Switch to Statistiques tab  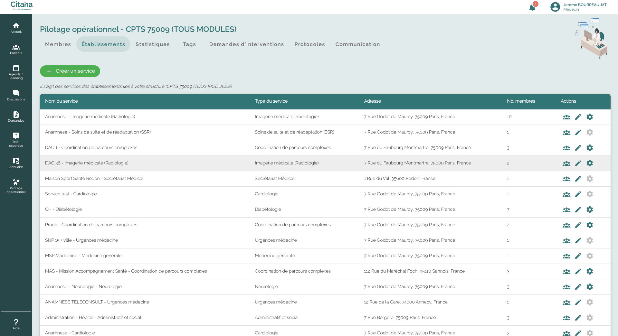coord(153,44)
